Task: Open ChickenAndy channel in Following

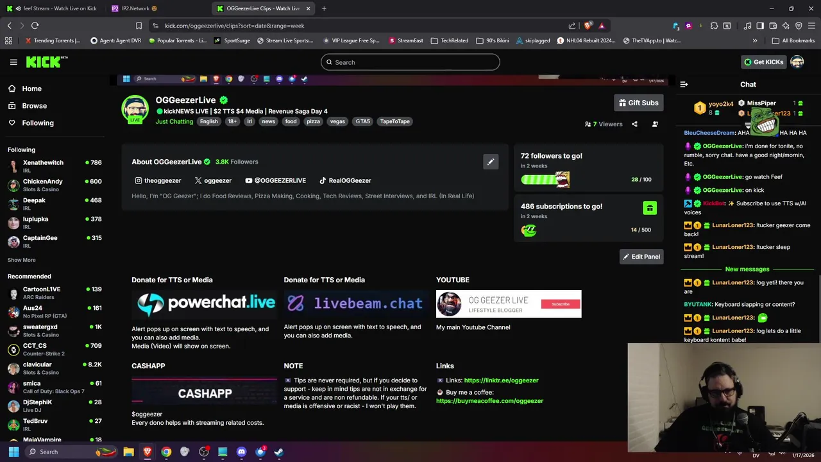Action: 55,185
